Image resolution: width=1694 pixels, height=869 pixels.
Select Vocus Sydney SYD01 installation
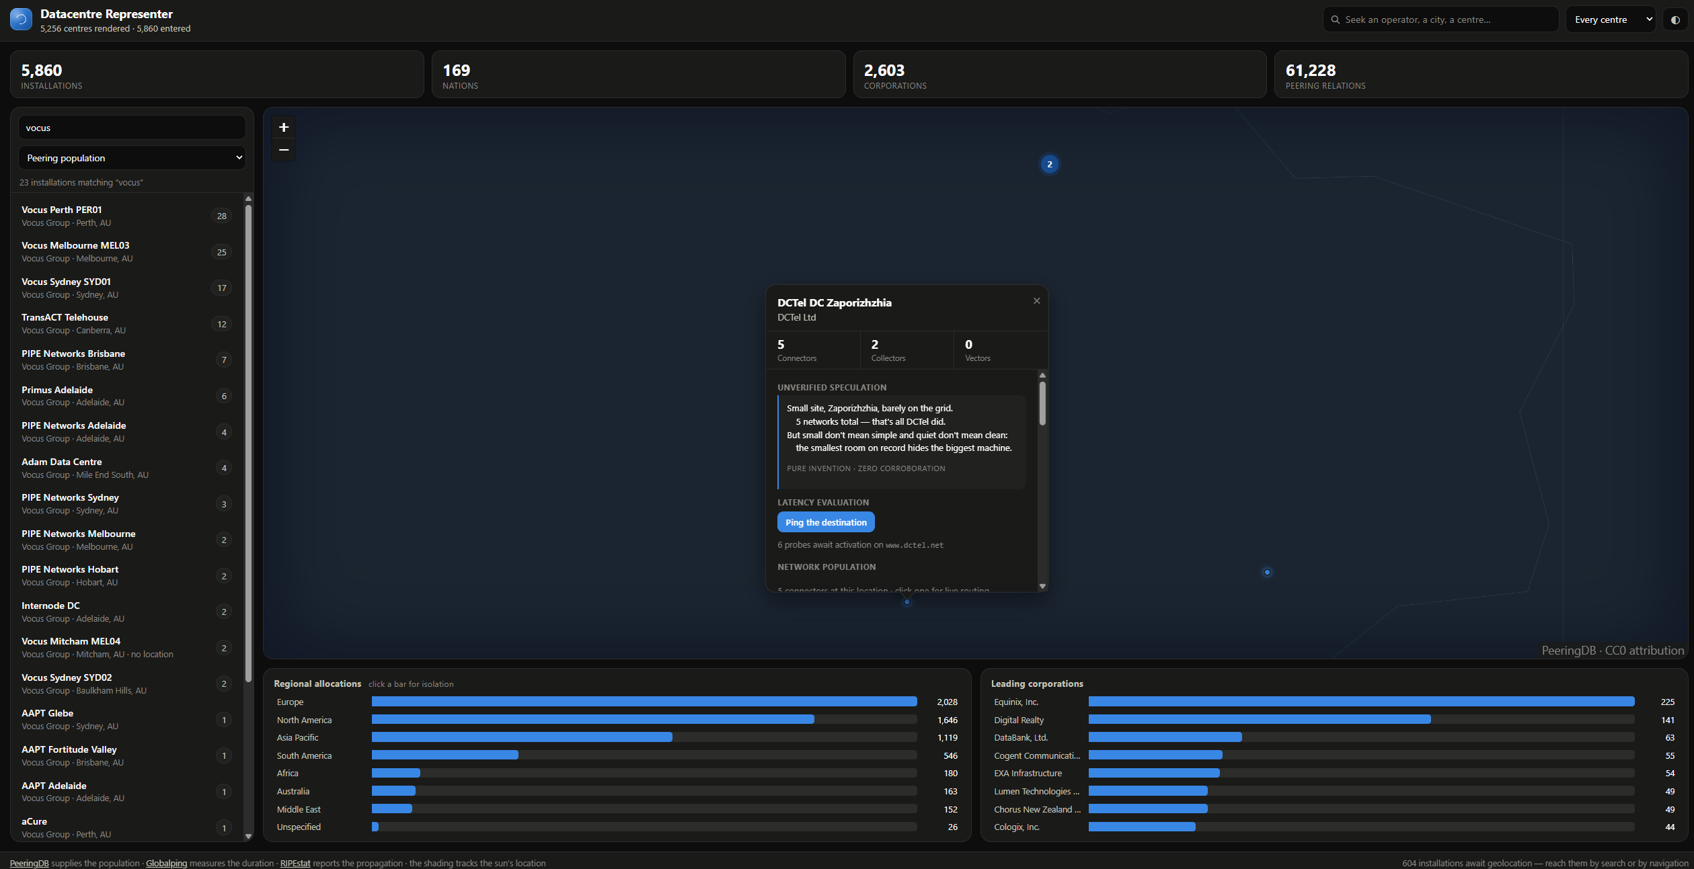coord(127,288)
